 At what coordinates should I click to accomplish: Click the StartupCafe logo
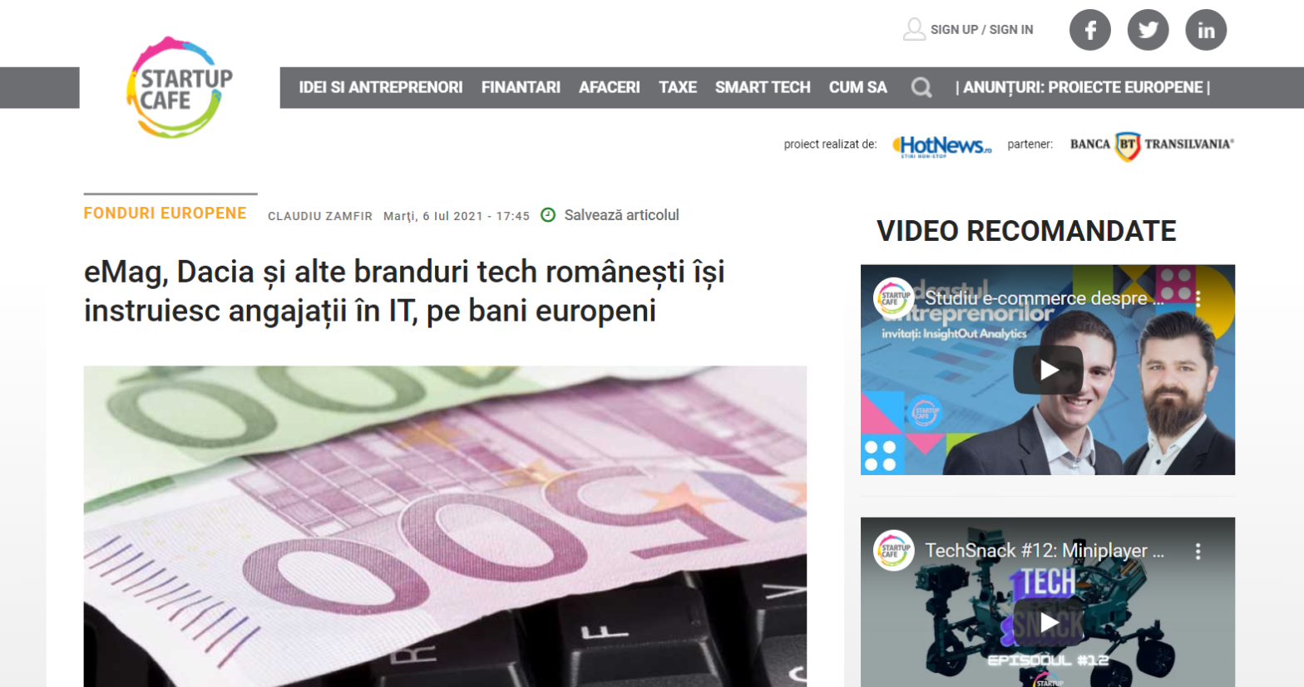point(180,87)
